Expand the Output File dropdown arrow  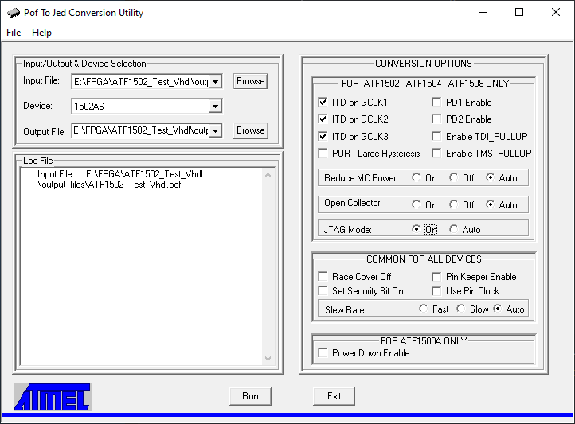coord(216,130)
